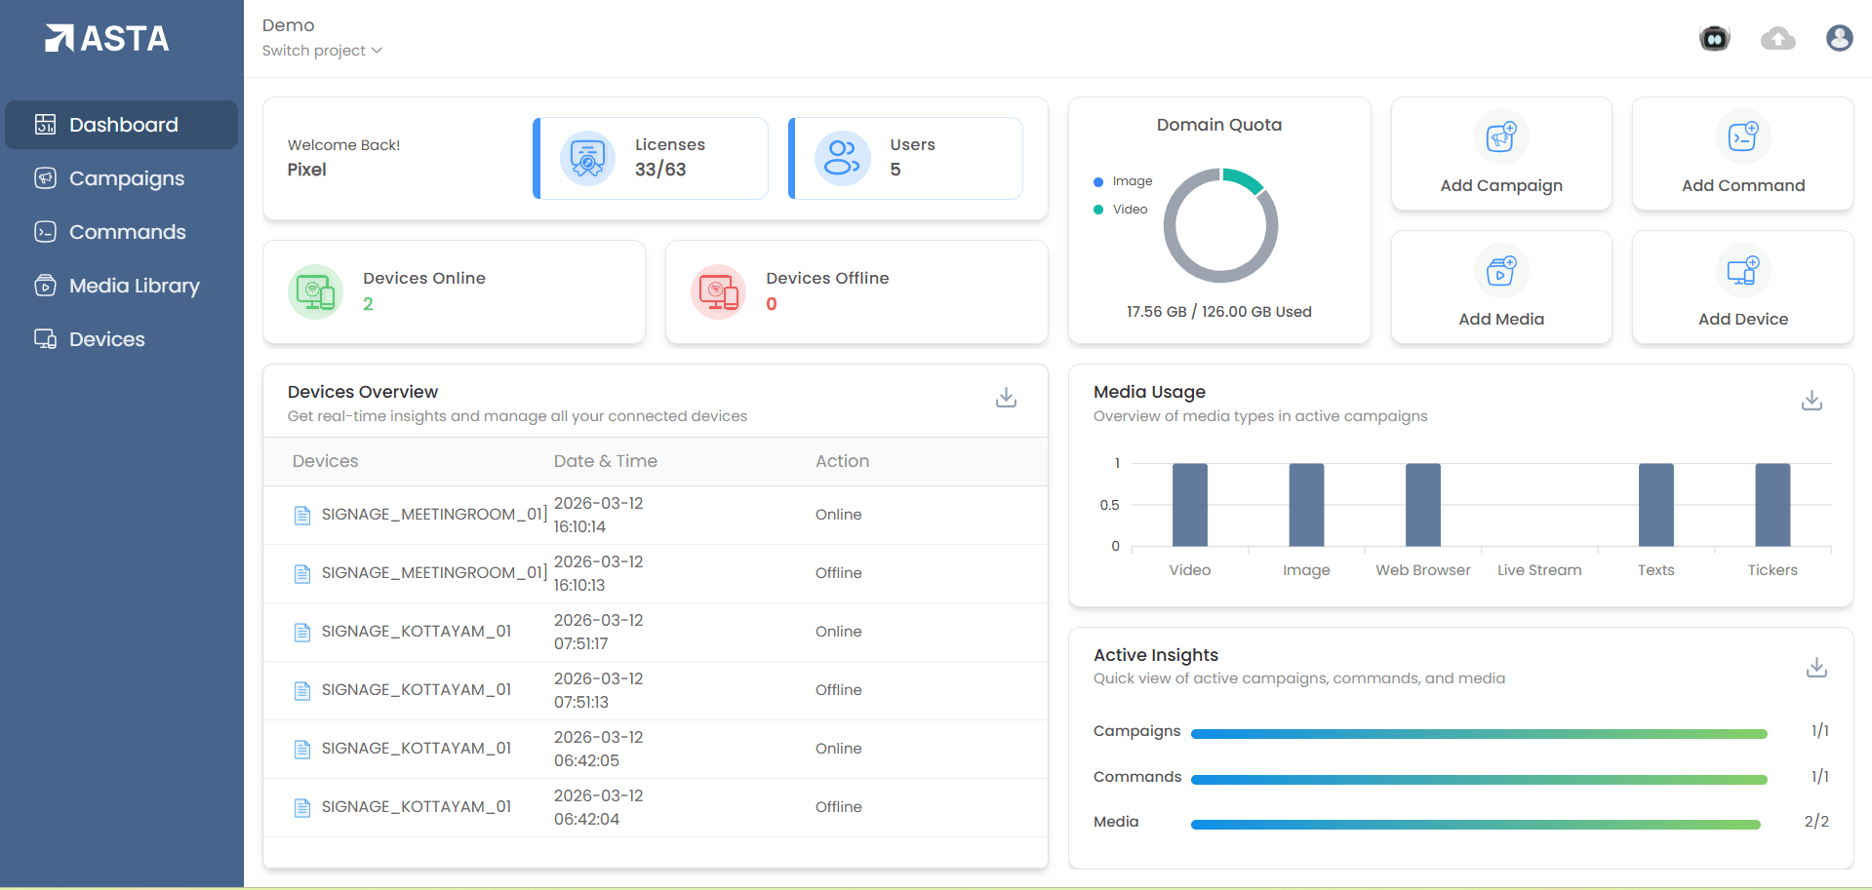The width and height of the screenshot is (1872, 890).
Task: Open Campaigns in the sidebar
Action: [126, 178]
